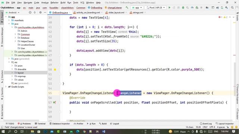Select the Admin package
This screenshot has width=239, height=134.
pos(24,31)
